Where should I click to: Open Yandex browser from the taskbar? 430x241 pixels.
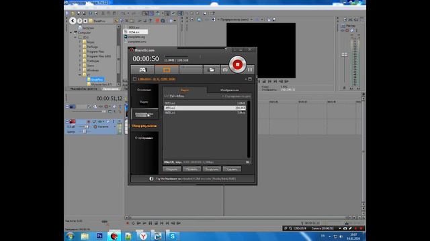coord(143,236)
